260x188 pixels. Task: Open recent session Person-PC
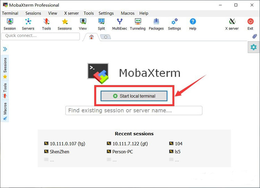pos(120,152)
